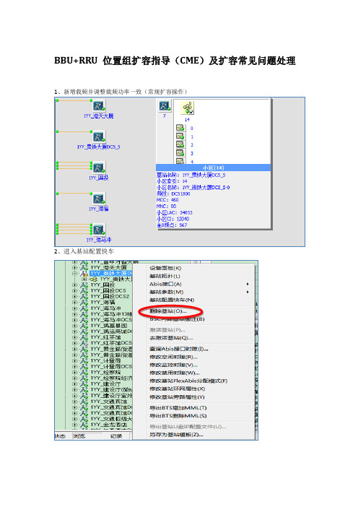Expand the 1YY_海马冲 tree node

(x=74, y=308)
